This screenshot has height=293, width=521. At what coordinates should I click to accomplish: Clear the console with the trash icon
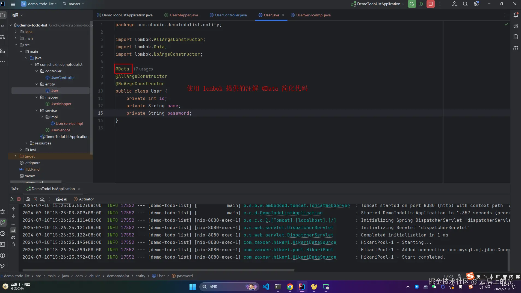pos(13,244)
